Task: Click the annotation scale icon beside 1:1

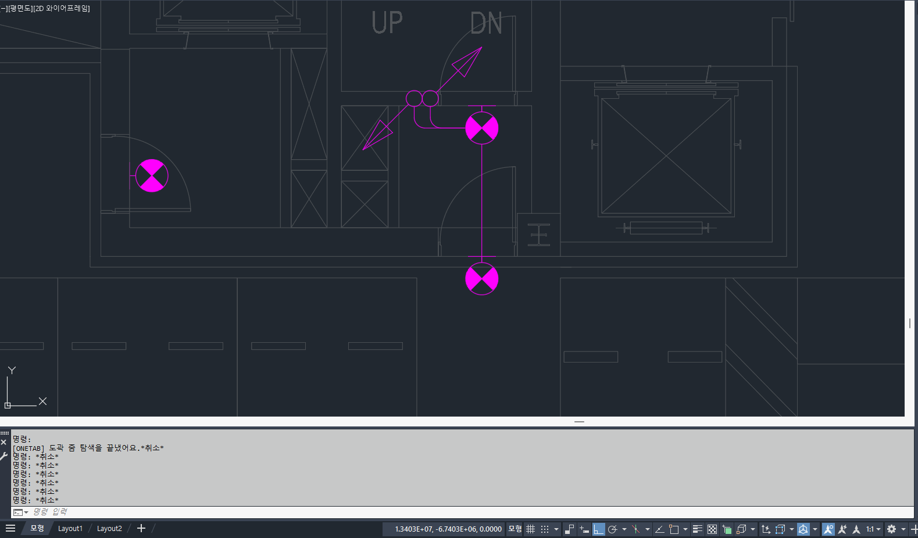Action: coord(856,529)
